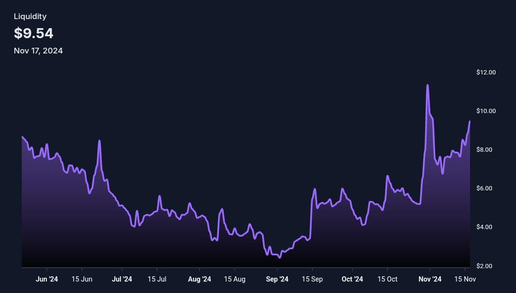Click the Jul '24 x-axis label

[122, 279]
